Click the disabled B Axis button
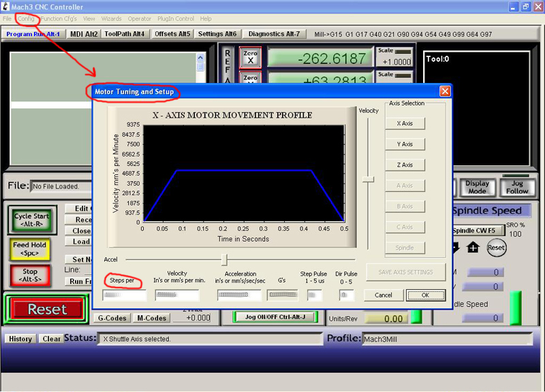Screen dimensions: 545x392 coord(405,206)
